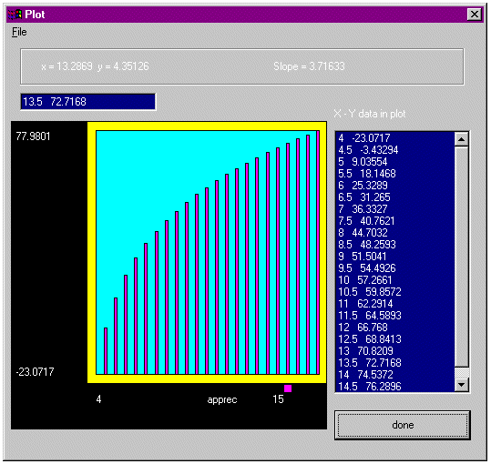Select the 4 -23.0717 data row
Screen dimensions: 491x464
tap(394, 138)
